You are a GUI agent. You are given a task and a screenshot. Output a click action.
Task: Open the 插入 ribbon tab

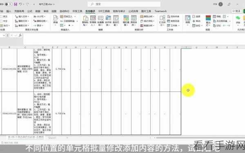(x=9, y=11)
